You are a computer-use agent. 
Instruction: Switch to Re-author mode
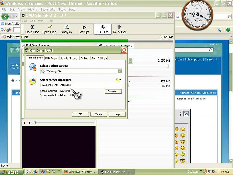(120, 29)
